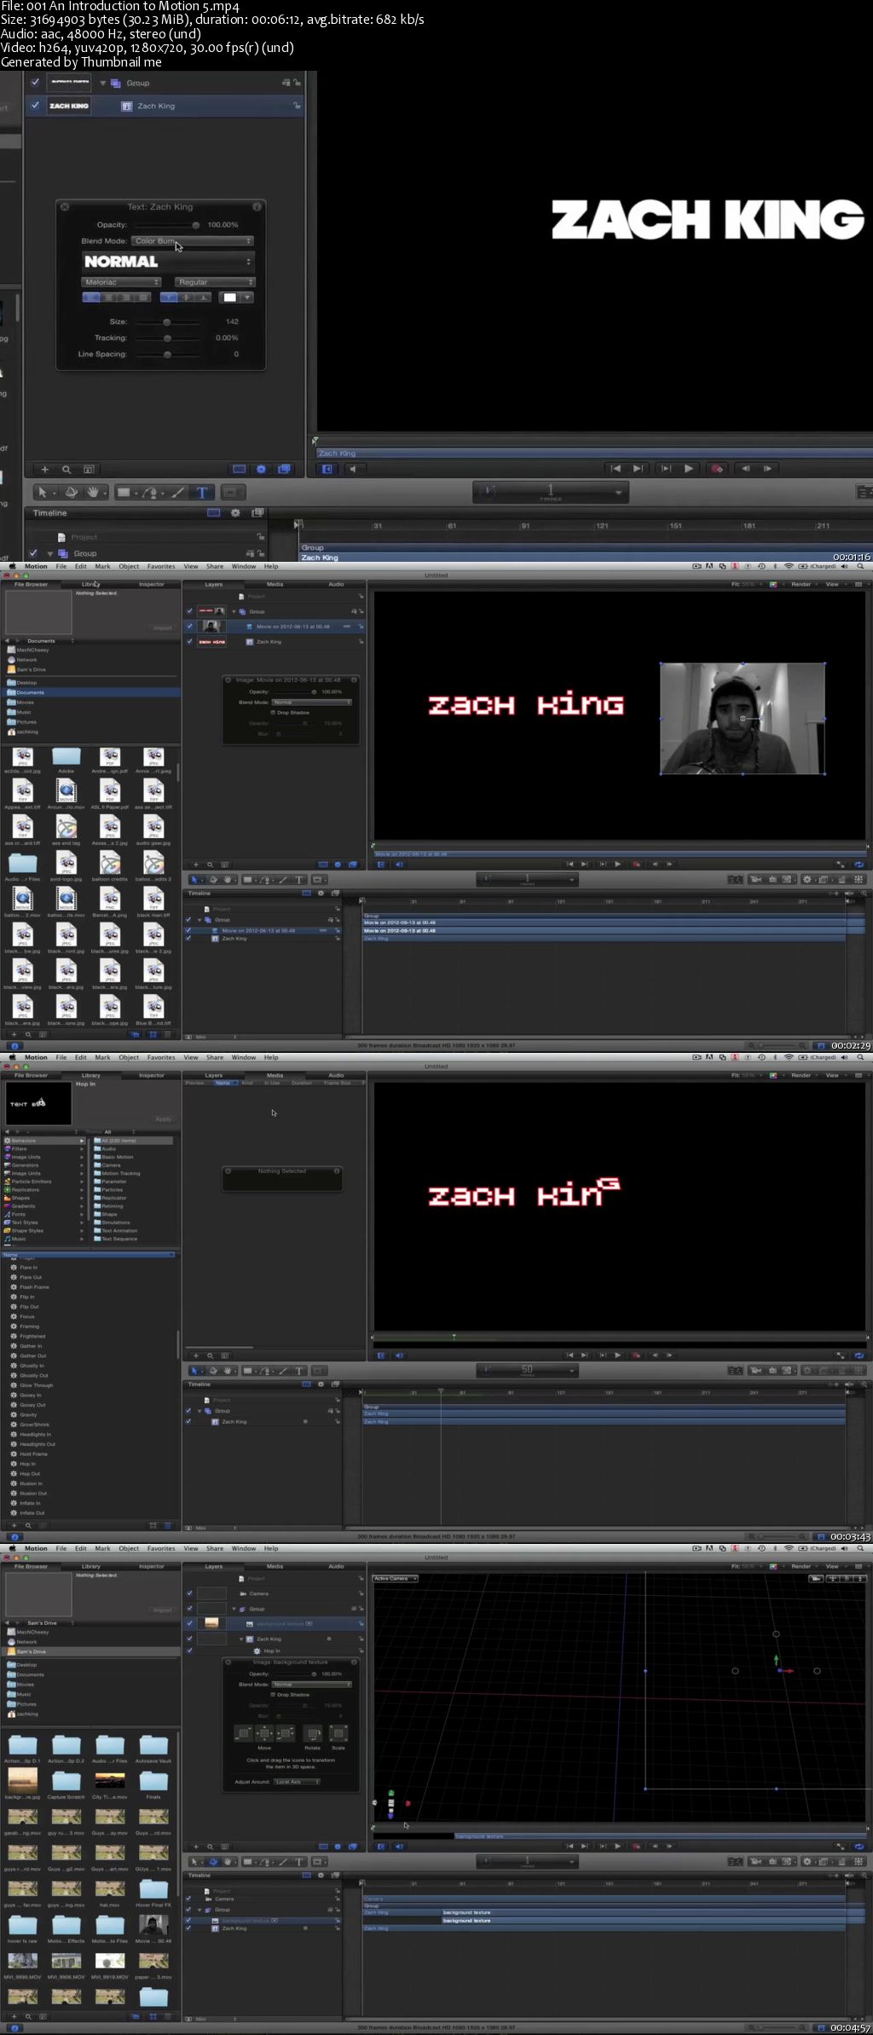Open the View dropdown in the 00:02:29 canvas header
This screenshot has width=873, height=2035.
(835, 585)
